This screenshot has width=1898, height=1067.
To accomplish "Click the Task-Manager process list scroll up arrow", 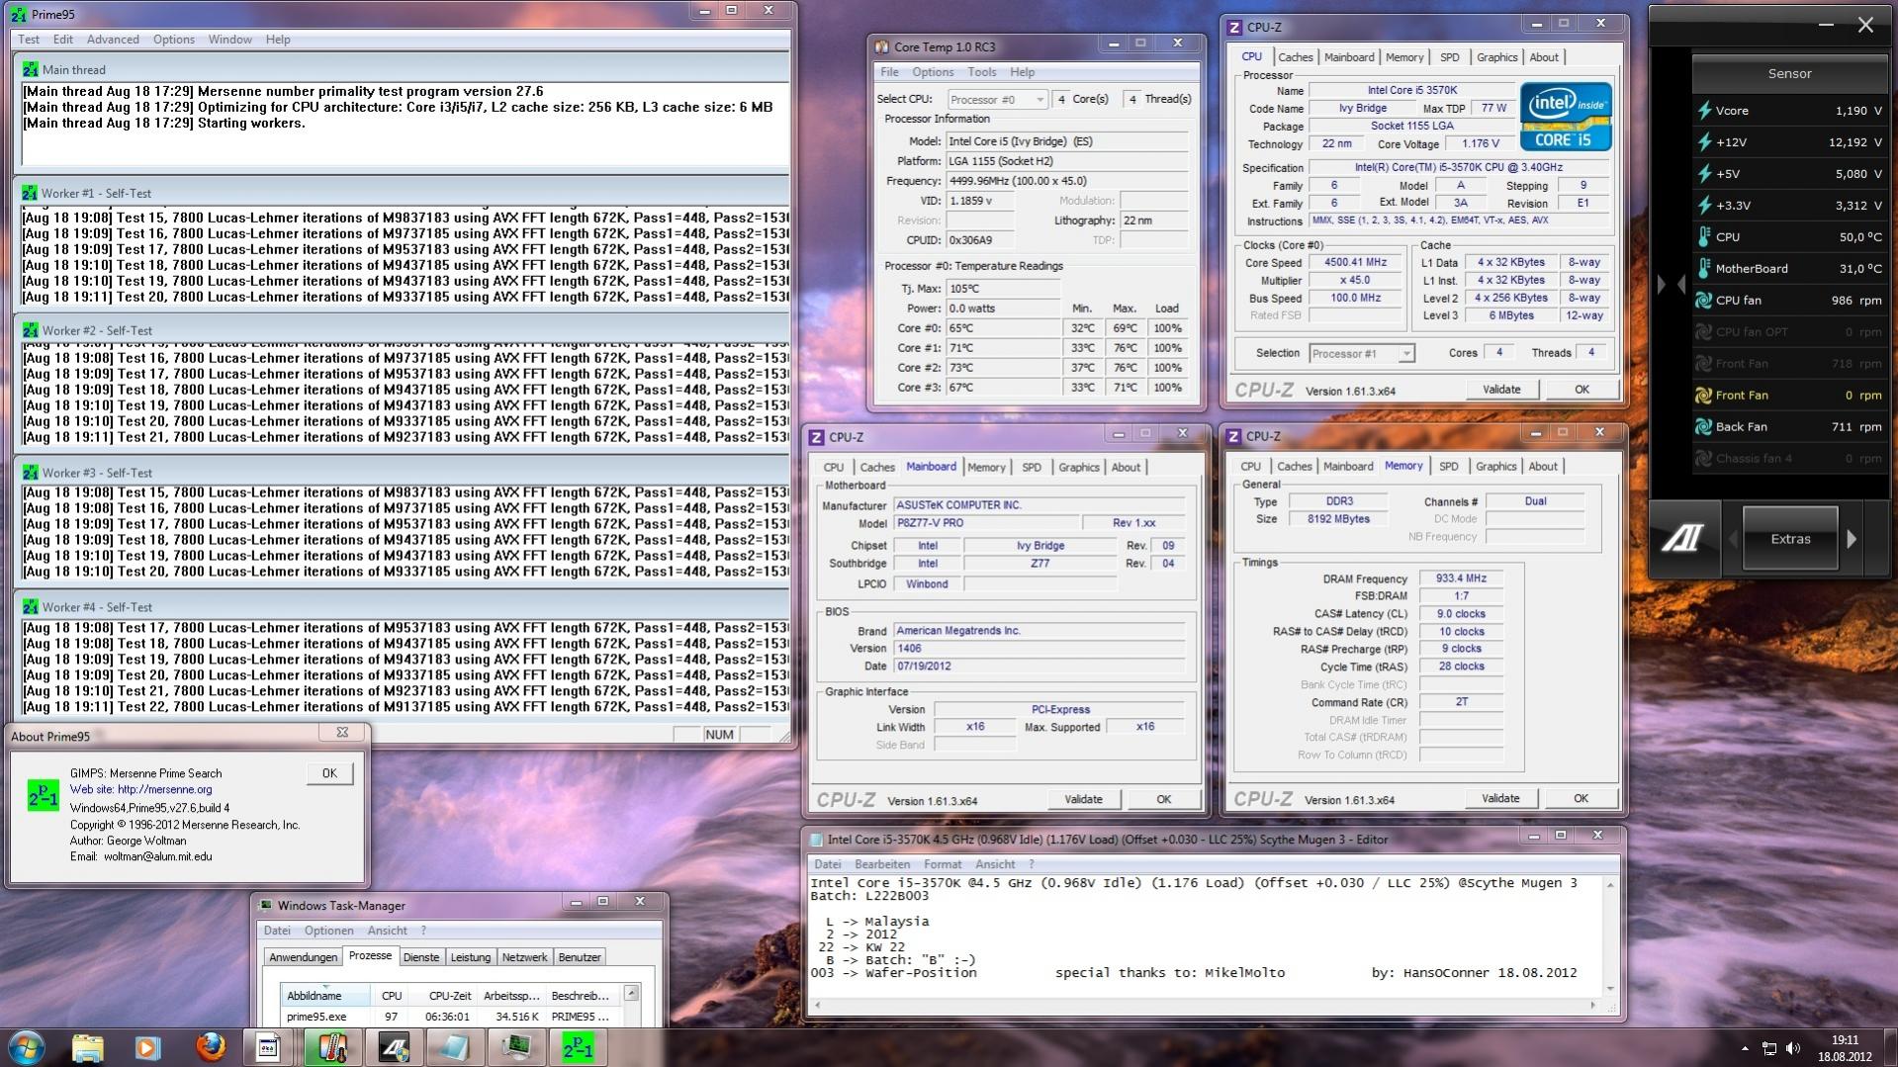I will pos(631,993).
